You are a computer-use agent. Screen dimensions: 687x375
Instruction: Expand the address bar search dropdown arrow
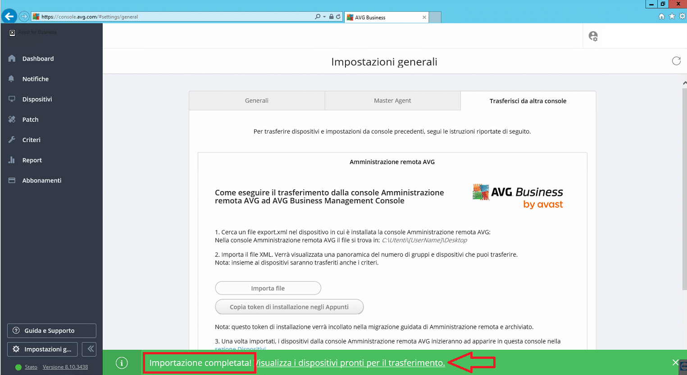coord(324,17)
